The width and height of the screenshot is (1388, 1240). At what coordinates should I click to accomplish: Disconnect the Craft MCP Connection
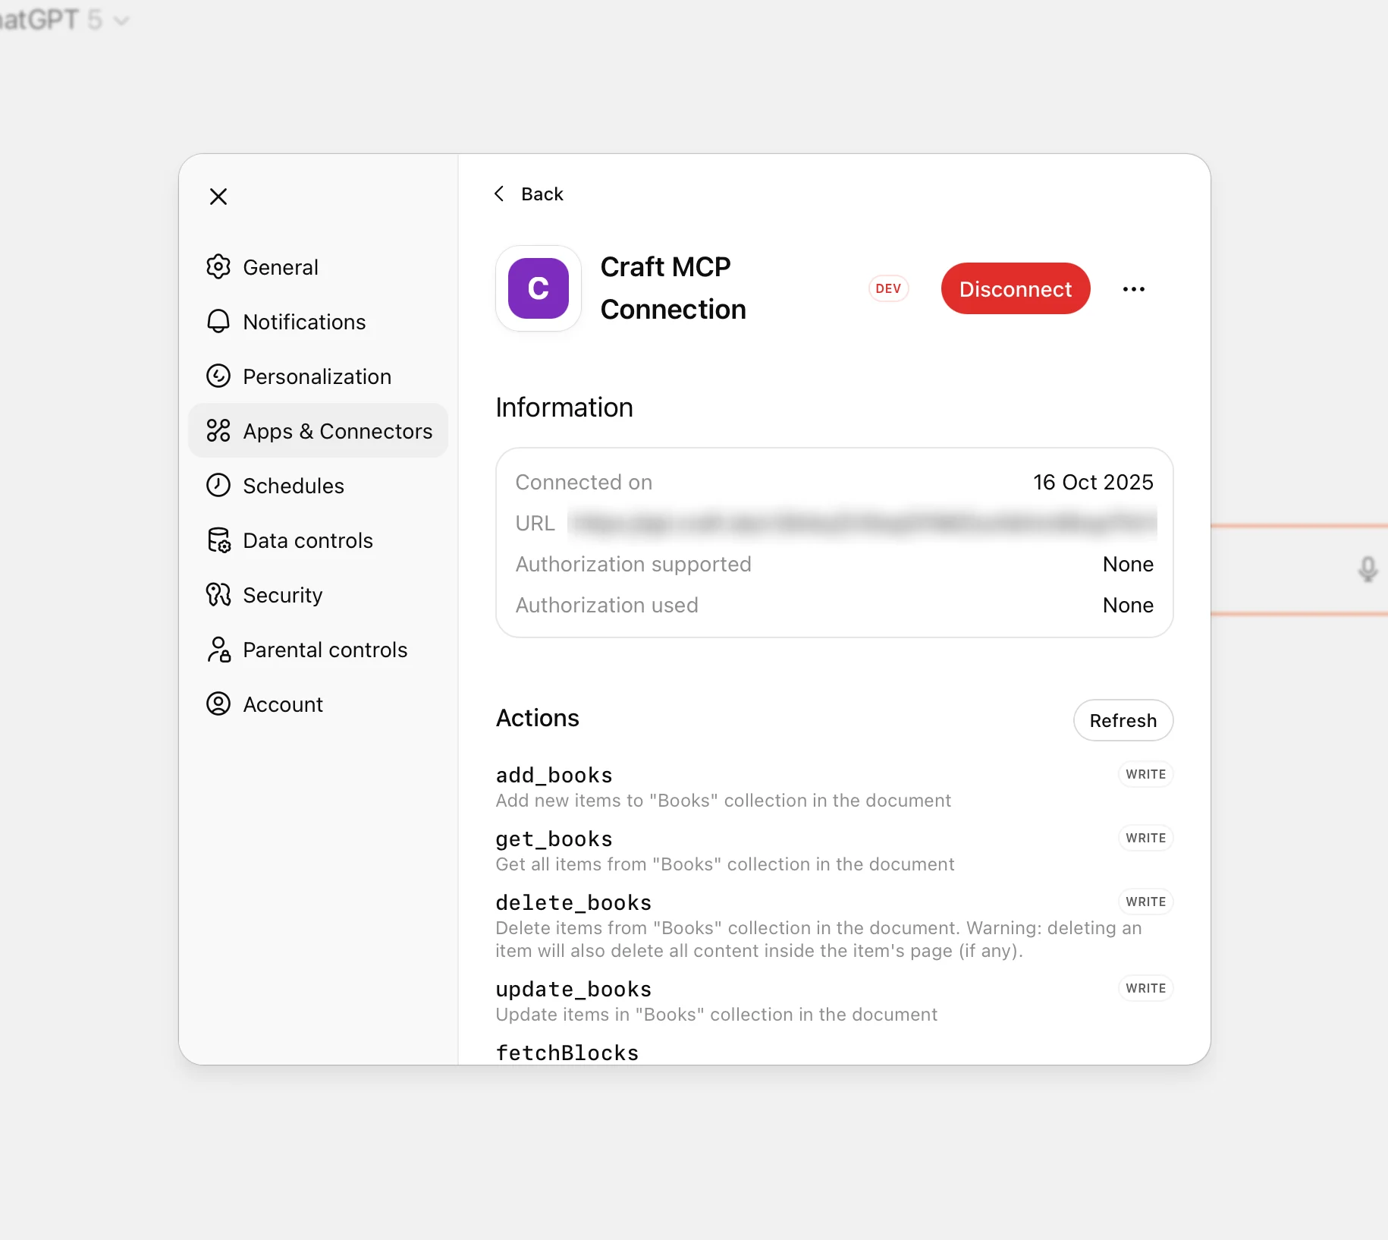[x=1015, y=288]
